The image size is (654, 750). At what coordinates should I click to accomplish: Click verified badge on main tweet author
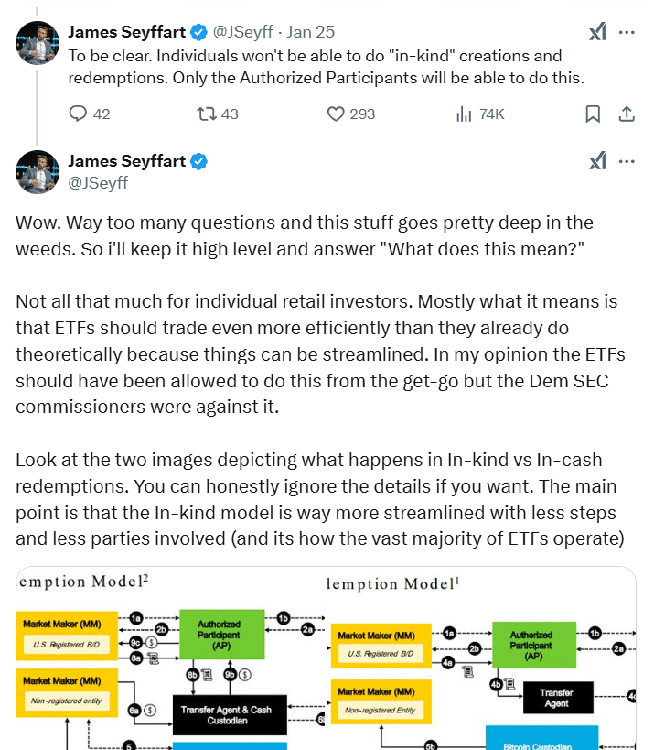(198, 162)
